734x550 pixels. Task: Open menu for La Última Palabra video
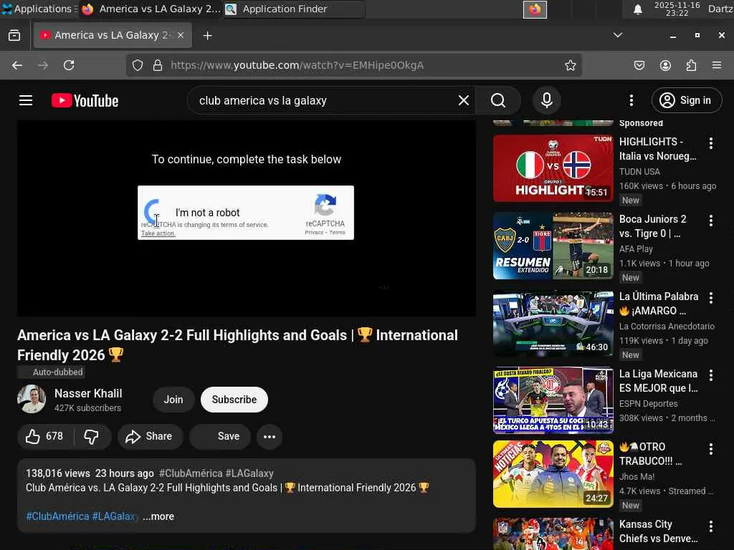[710, 298]
